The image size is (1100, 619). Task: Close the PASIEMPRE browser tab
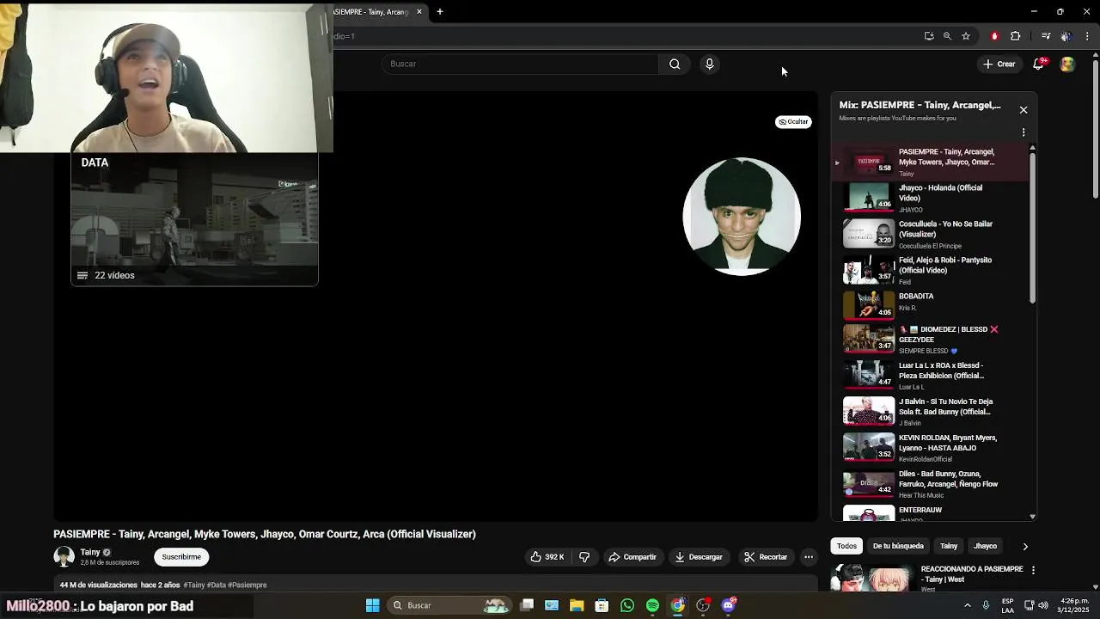point(419,11)
